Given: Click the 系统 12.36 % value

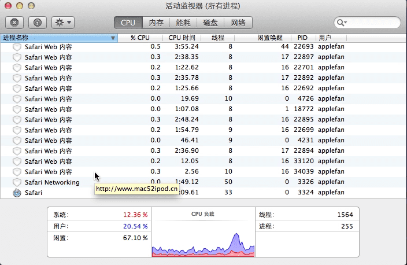Looking at the screenshot, I should [x=135, y=215].
